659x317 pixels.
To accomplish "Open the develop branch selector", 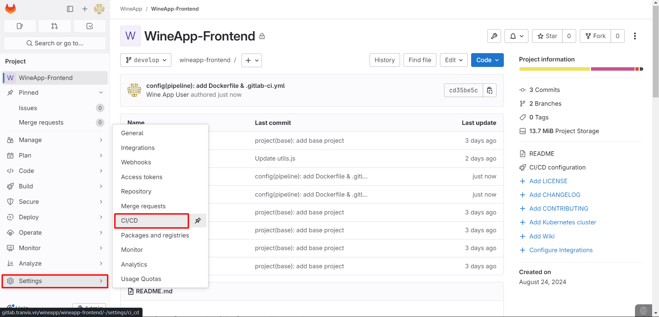I will (146, 60).
